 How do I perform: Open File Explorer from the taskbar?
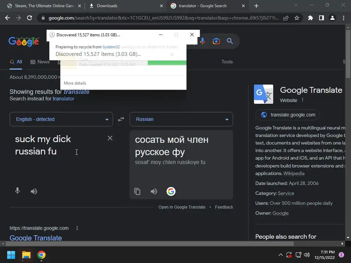[26, 255]
